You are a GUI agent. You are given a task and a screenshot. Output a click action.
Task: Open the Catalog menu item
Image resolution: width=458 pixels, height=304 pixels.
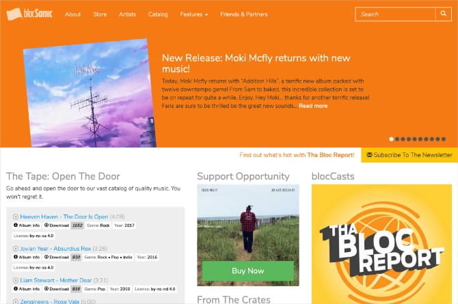click(x=158, y=14)
